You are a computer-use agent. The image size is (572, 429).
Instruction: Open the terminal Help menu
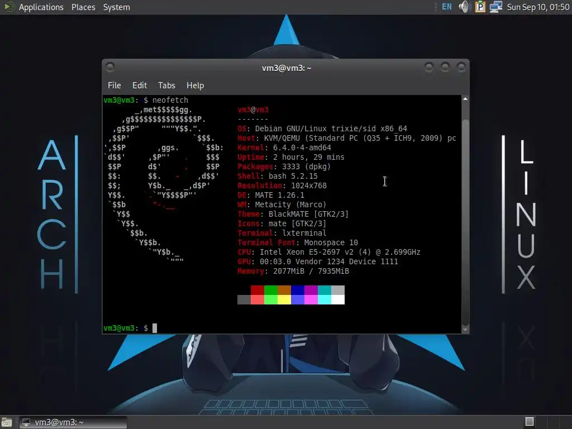click(195, 85)
